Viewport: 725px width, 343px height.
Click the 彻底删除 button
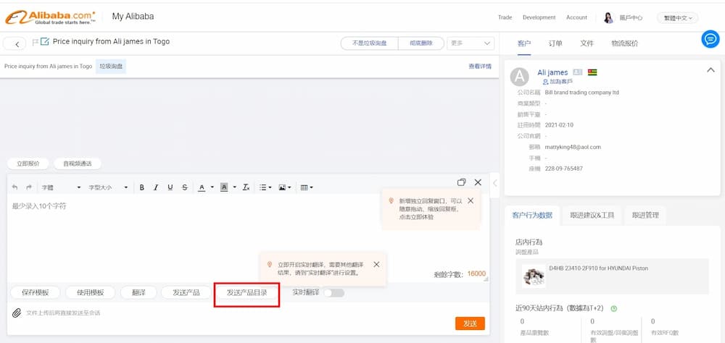[x=420, y=43]
